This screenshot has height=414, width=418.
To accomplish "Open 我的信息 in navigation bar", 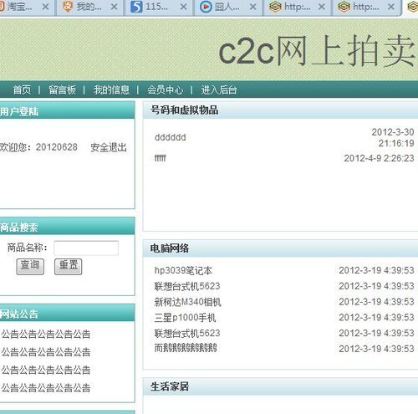I will 112,89.
